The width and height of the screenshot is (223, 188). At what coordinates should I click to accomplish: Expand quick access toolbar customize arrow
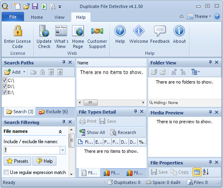[x=60, y=7]
